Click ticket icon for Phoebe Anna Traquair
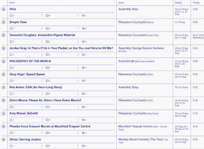 click(x=47, y=133)
